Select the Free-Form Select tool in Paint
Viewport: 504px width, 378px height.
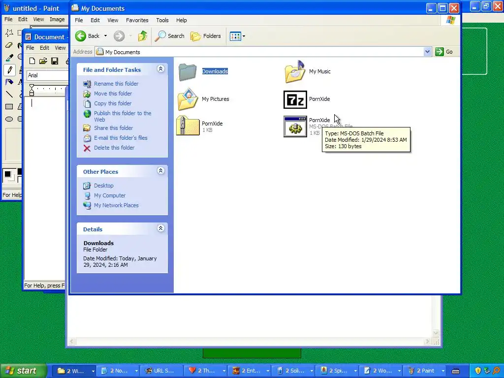pyautogui.click(x=9, y=33)
